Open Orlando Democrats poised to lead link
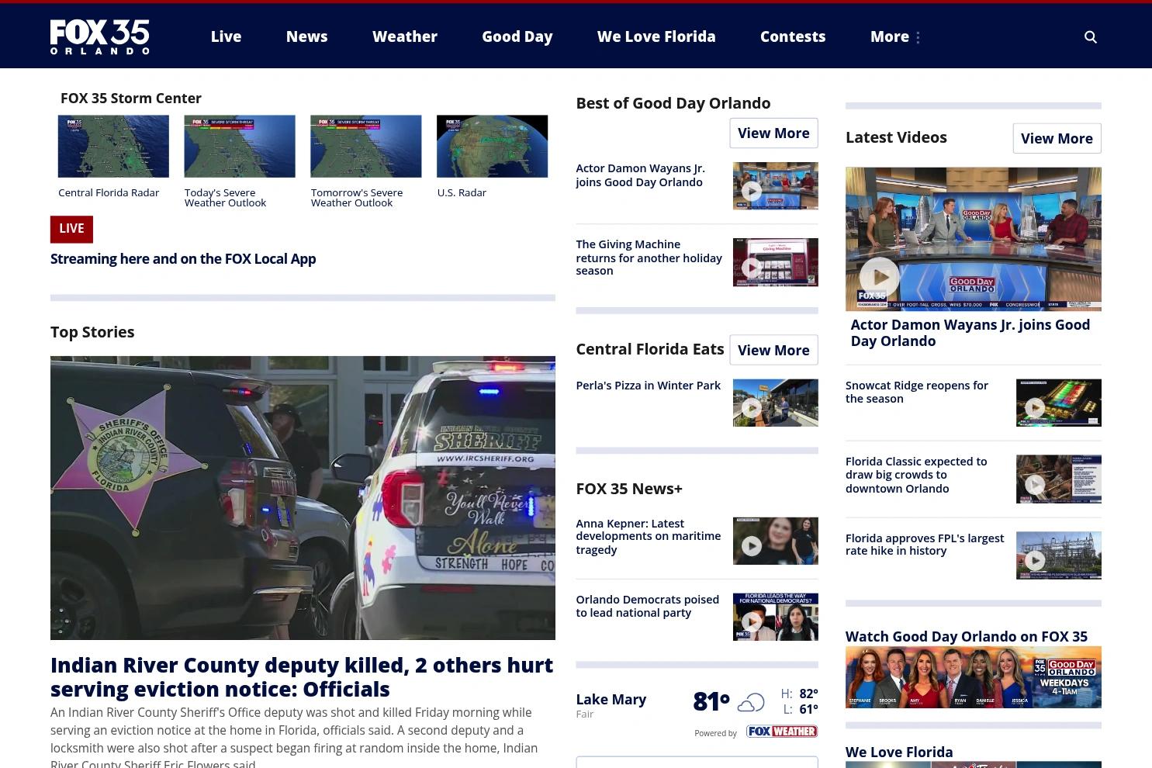The width and height of the screenshot is (1152, 768). pyautogui.click(x=647, y=606)
